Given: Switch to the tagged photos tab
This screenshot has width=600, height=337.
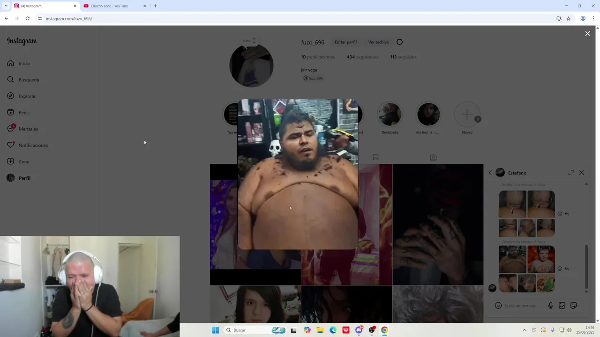Looking at the screenshot, I should pos(433,157).
